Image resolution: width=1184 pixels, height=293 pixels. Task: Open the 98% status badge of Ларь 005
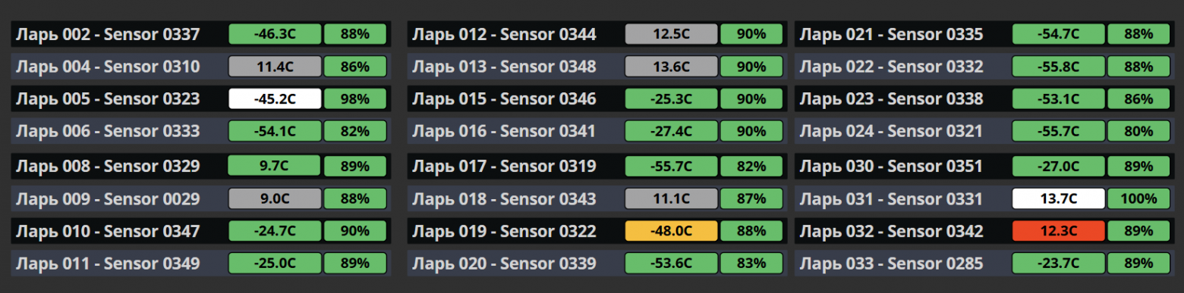355,99
